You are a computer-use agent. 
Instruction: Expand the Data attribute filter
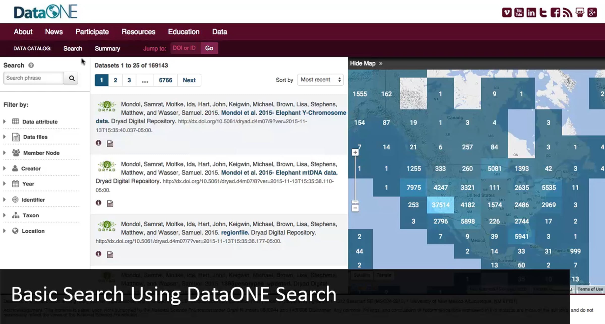click(x=40, y=122)
